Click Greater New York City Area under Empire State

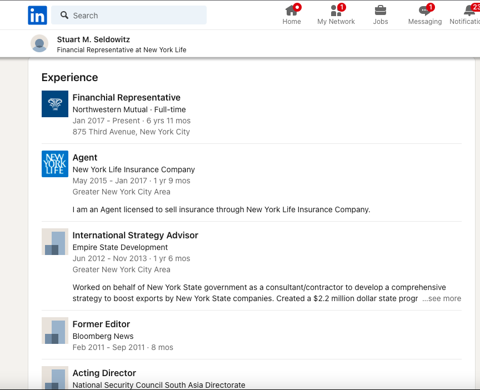pos(122,269)
